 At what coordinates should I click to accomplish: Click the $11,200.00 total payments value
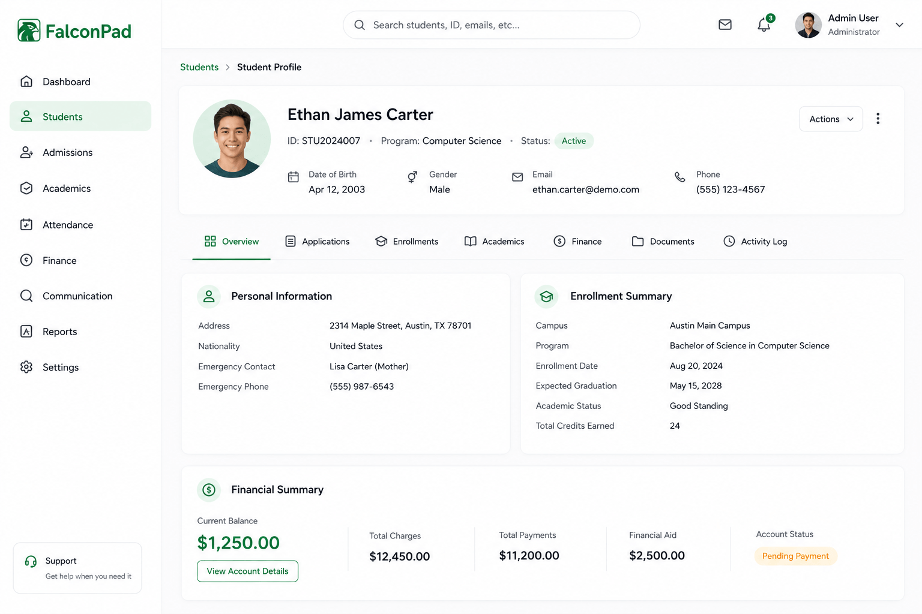click(x=529, y=556)
